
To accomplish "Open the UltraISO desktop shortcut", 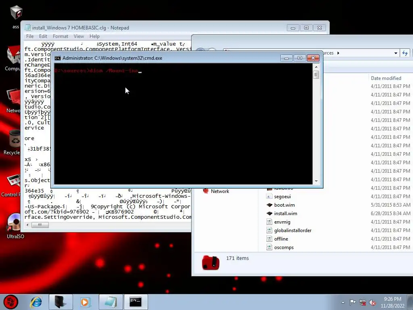I will [15, 226].
